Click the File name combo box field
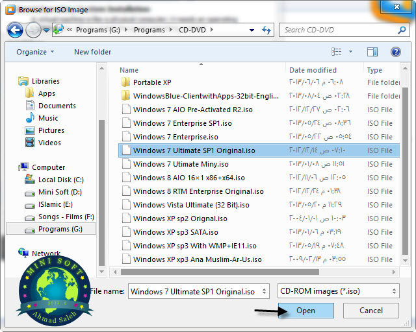 point(199,291)
